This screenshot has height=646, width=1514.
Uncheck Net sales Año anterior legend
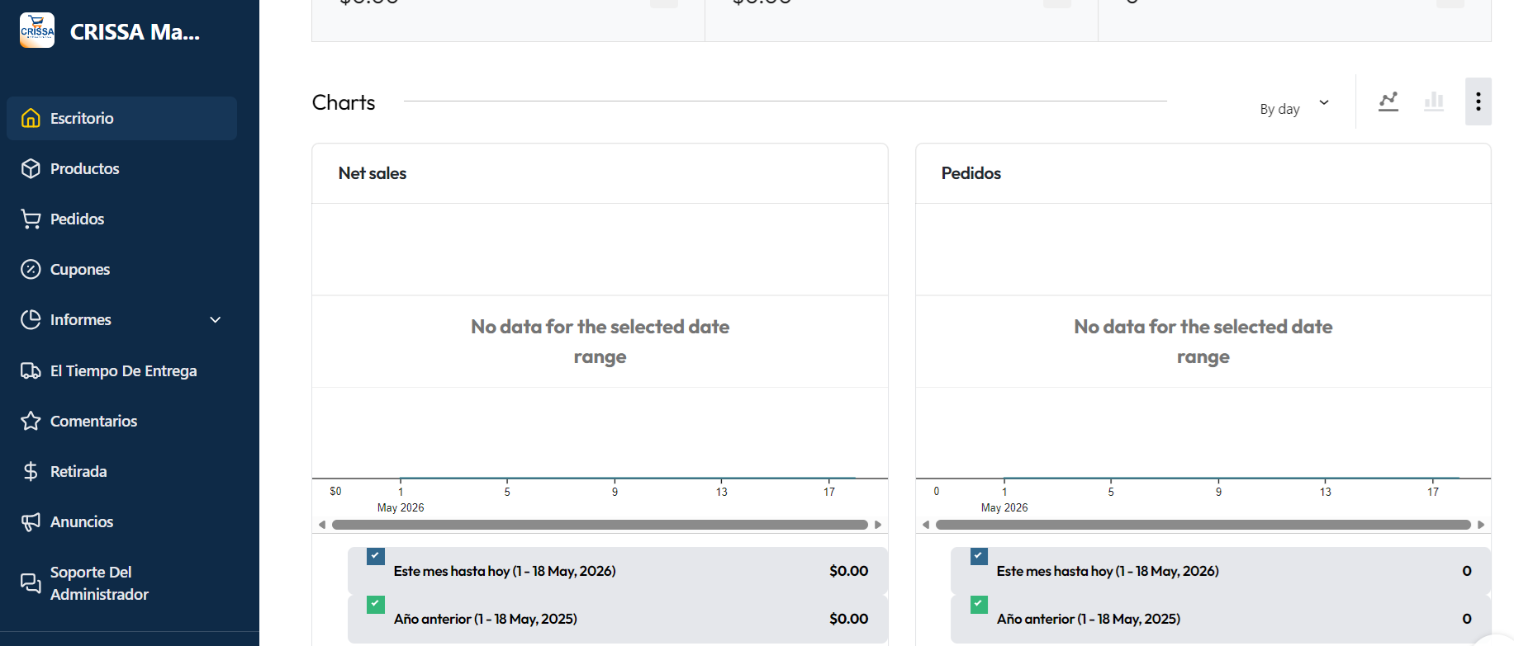pos(376,604)
